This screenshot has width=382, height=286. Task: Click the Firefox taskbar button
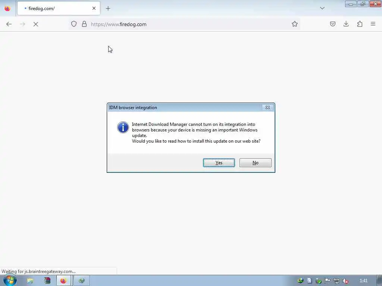click(x=63, y=281)
